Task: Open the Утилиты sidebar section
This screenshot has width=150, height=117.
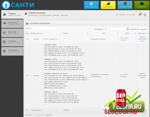Action: [x=12, y=42]
